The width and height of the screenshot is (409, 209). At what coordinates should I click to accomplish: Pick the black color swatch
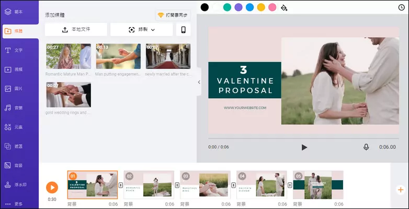[x=204, y=7]
